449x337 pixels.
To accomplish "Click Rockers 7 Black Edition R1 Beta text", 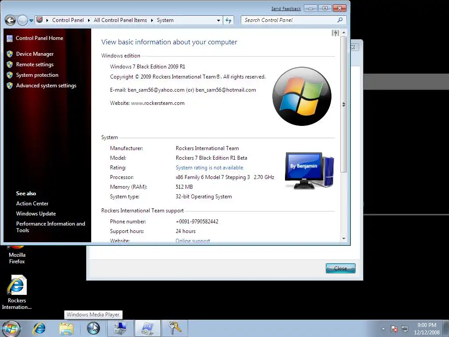I will tap(211, 158).
